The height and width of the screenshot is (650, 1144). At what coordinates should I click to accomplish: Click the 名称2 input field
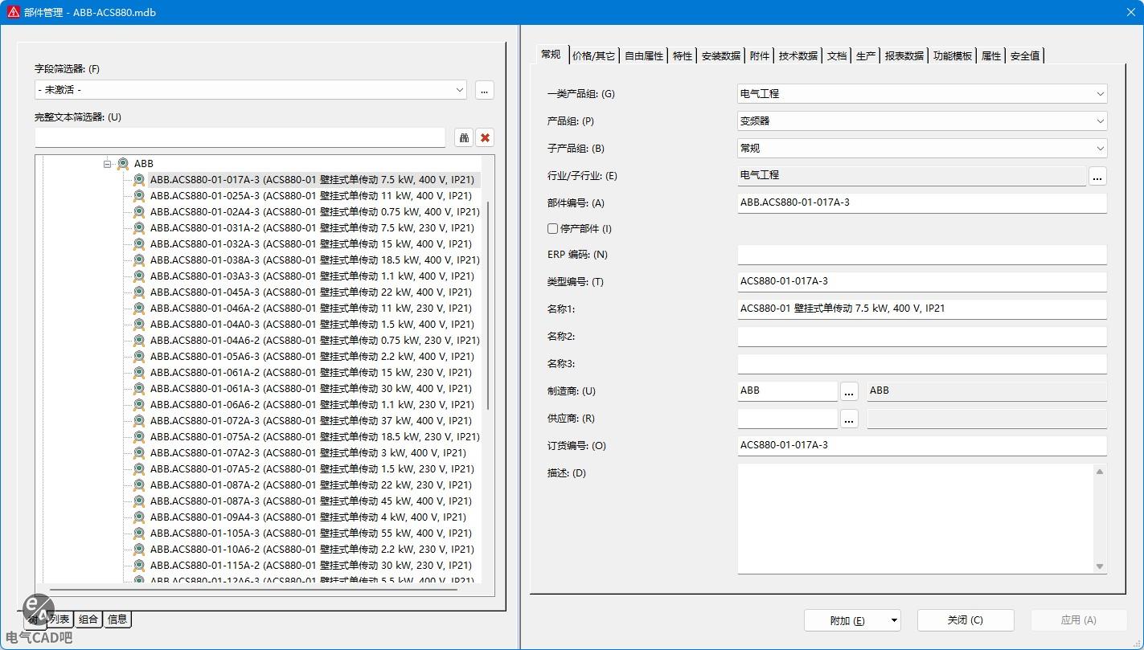(922, 337)
